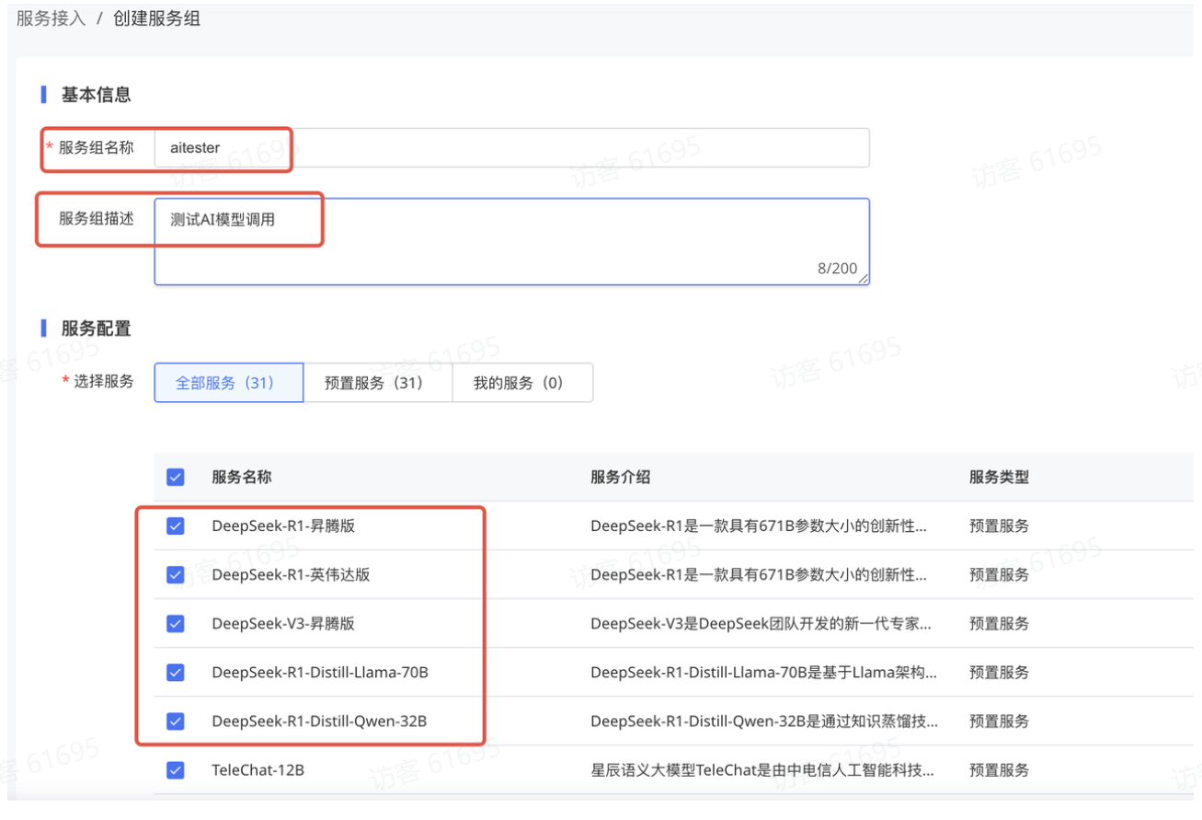Click the 基本信息 section heading
The width and height of the screenshot is (1202, 820).
coord(96,94)
